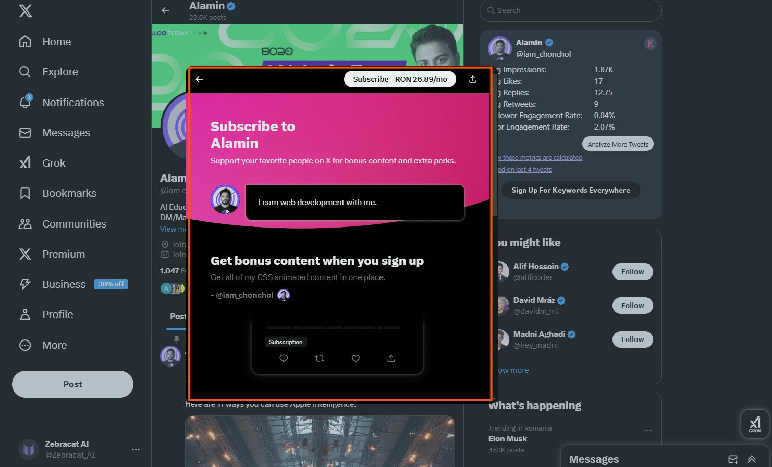Open Grok from the sidebar
This screenshot has height=467, width=772.
pyautogui.click(x=42, y=163)
